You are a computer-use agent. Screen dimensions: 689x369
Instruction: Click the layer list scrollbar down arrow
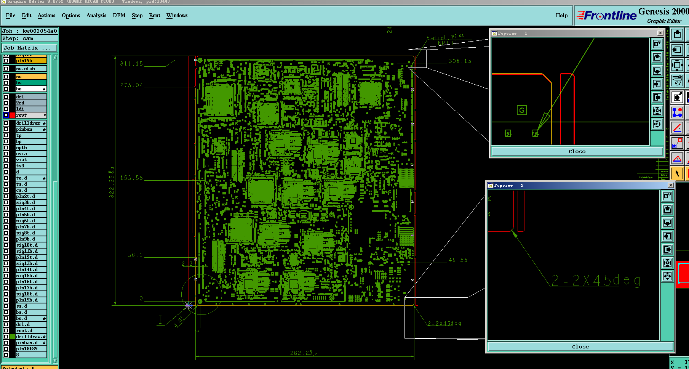tap(55, 360)
